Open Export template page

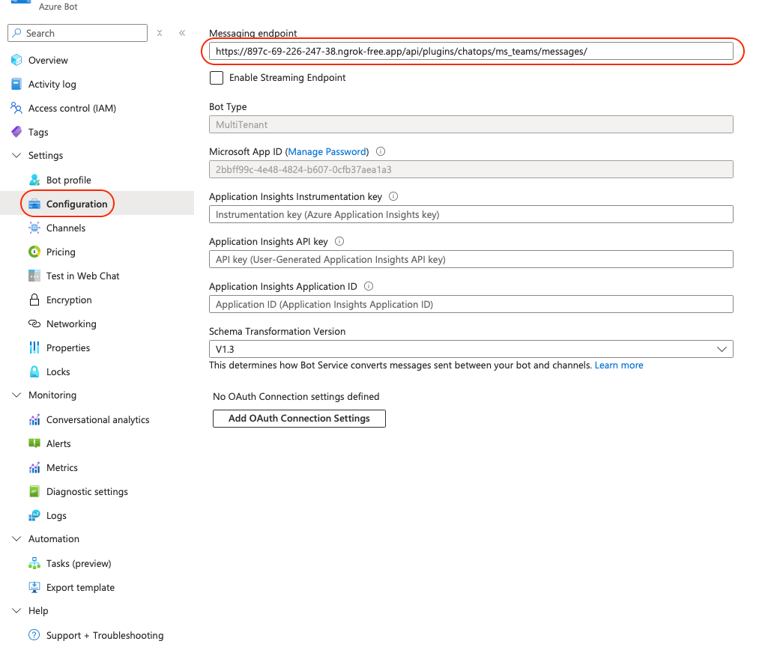tap(80, 588)
